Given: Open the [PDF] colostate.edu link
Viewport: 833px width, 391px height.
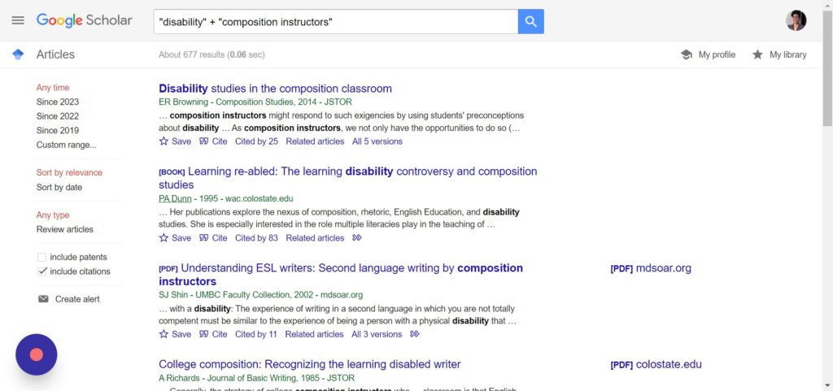Looking at the screenshot, I should click(x=656, y=364).
